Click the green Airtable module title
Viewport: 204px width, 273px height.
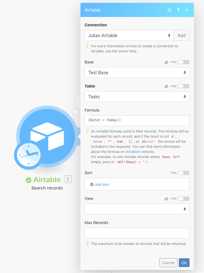point(47,180)
